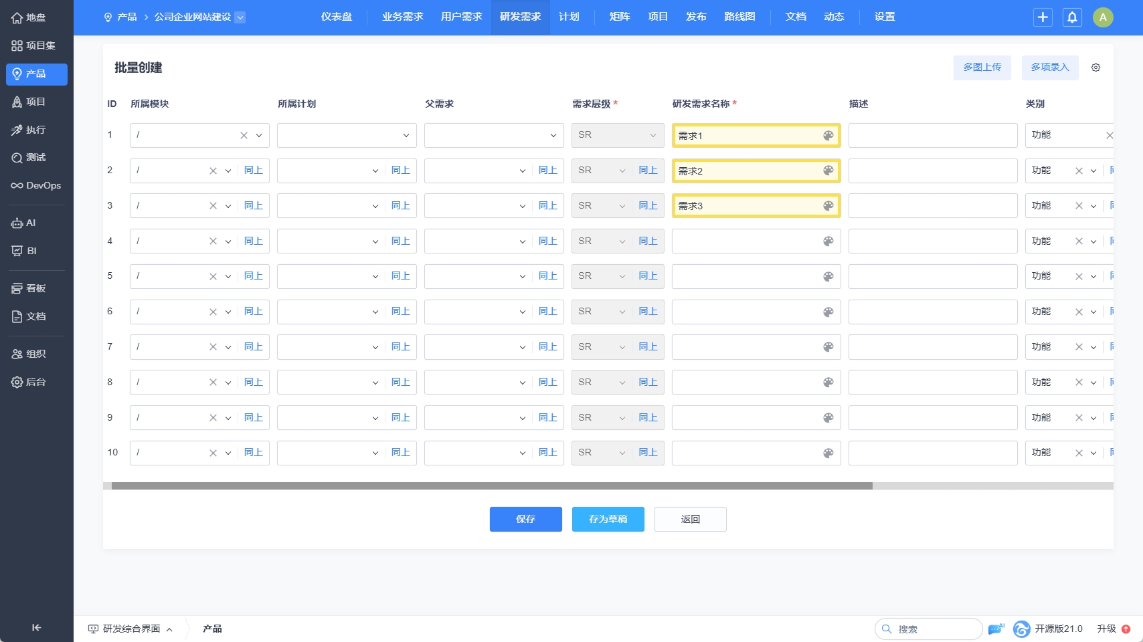Click 多项录入 button
1143x642 pixels.
(x=1050, y=68)
